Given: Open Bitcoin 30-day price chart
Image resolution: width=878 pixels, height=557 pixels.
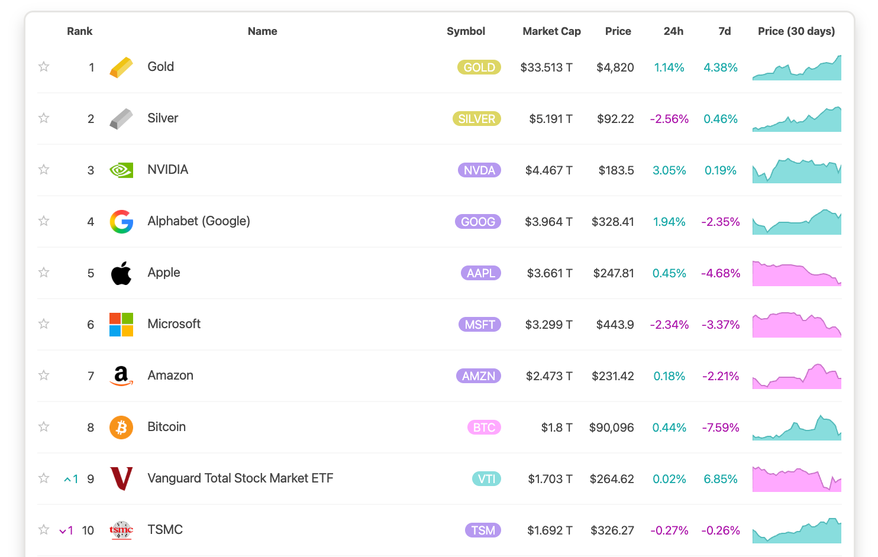Looking at the screenshot, I should (x=796, y=428).
